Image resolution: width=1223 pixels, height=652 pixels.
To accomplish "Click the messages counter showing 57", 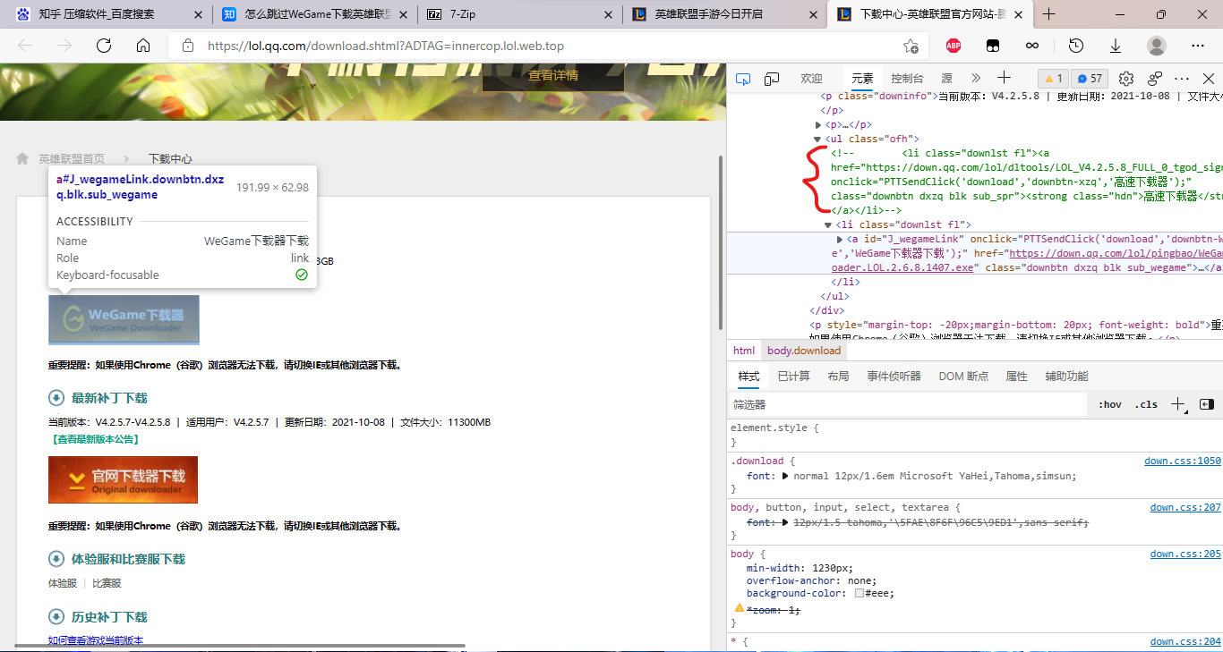I will pyautogui.click(x=1090, y=79).
